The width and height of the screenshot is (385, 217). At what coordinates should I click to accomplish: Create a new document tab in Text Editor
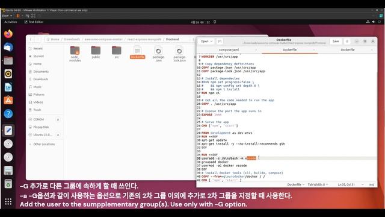(220, 42)
